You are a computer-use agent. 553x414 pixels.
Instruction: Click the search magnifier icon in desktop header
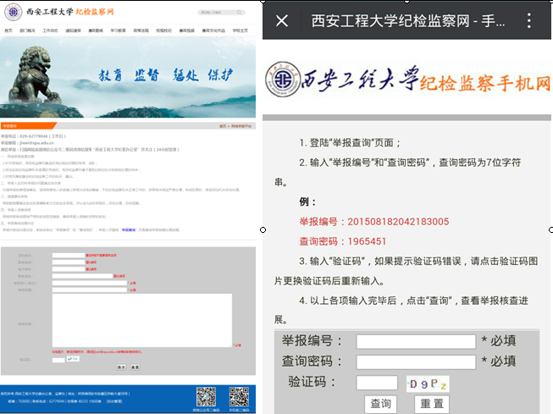(239, 13)
